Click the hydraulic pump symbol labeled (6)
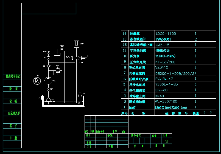Image resolution: width=221 pixels, height=154 pixels. coord(48,81)
